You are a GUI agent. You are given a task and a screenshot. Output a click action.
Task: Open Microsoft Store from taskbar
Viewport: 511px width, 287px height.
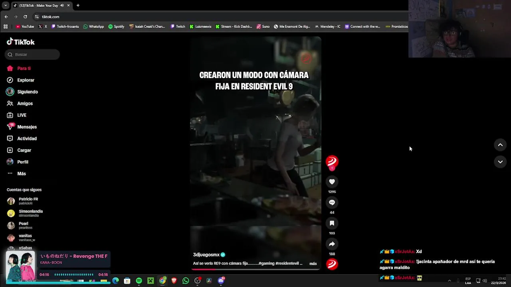click(x=127, y=281)
